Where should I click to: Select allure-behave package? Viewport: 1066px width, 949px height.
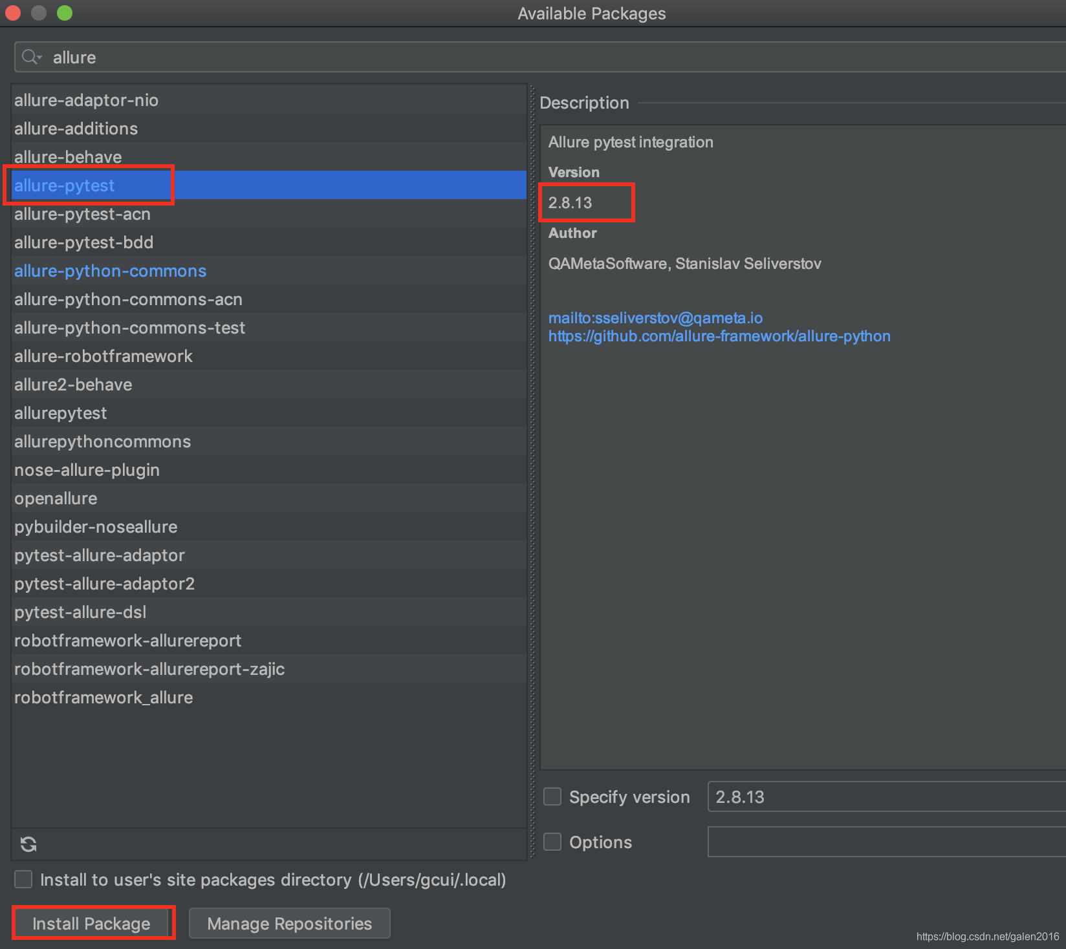(x=269, y=157)
